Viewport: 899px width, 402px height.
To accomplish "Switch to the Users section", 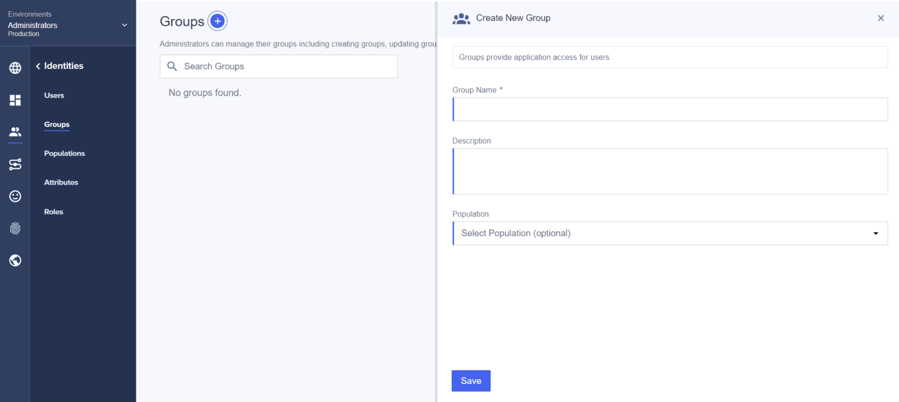I will [x=54, y=95].
